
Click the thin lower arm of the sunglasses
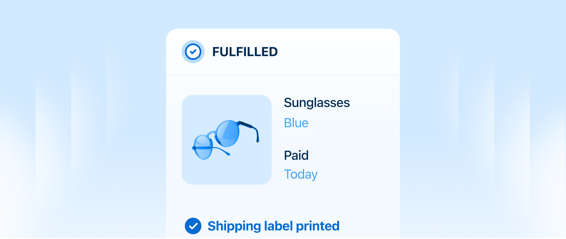(x=221, y=150)
